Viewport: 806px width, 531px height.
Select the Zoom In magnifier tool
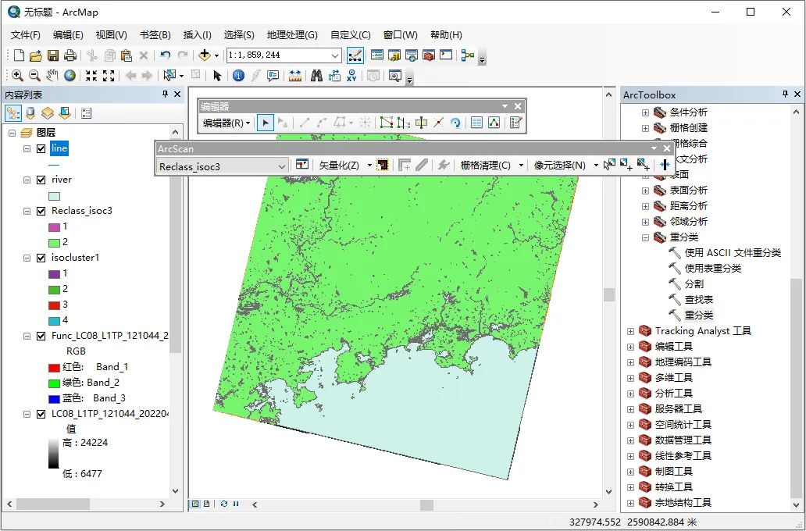pos(17,76)
